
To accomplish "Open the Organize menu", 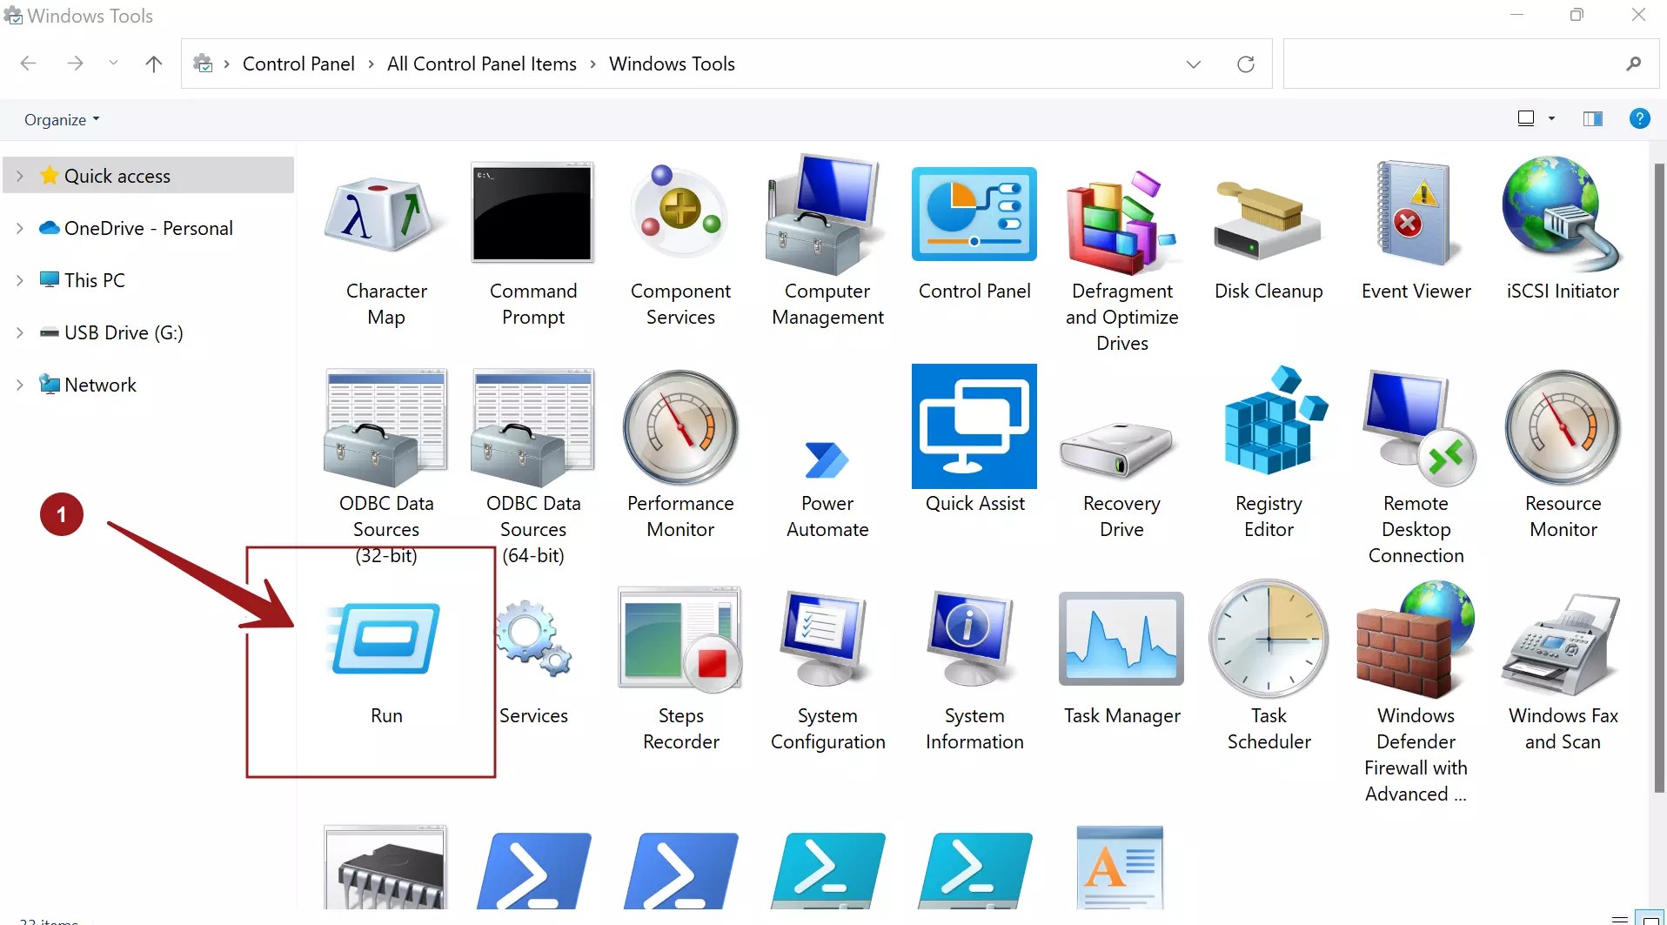I will [x=59, y=119].
